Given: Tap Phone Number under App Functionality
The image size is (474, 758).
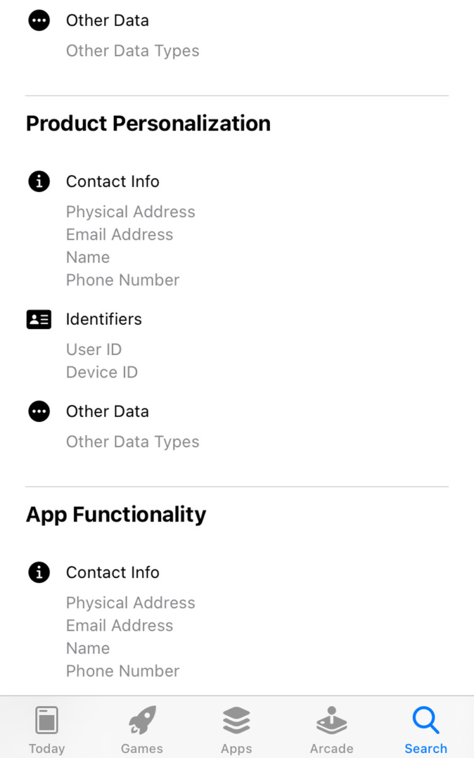Looking at the screenshot, I should (123, 671).
